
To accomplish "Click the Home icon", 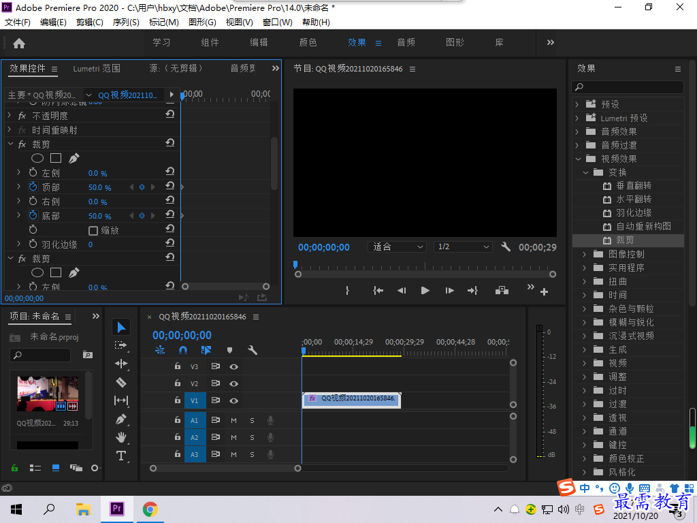I will (19, 43).
